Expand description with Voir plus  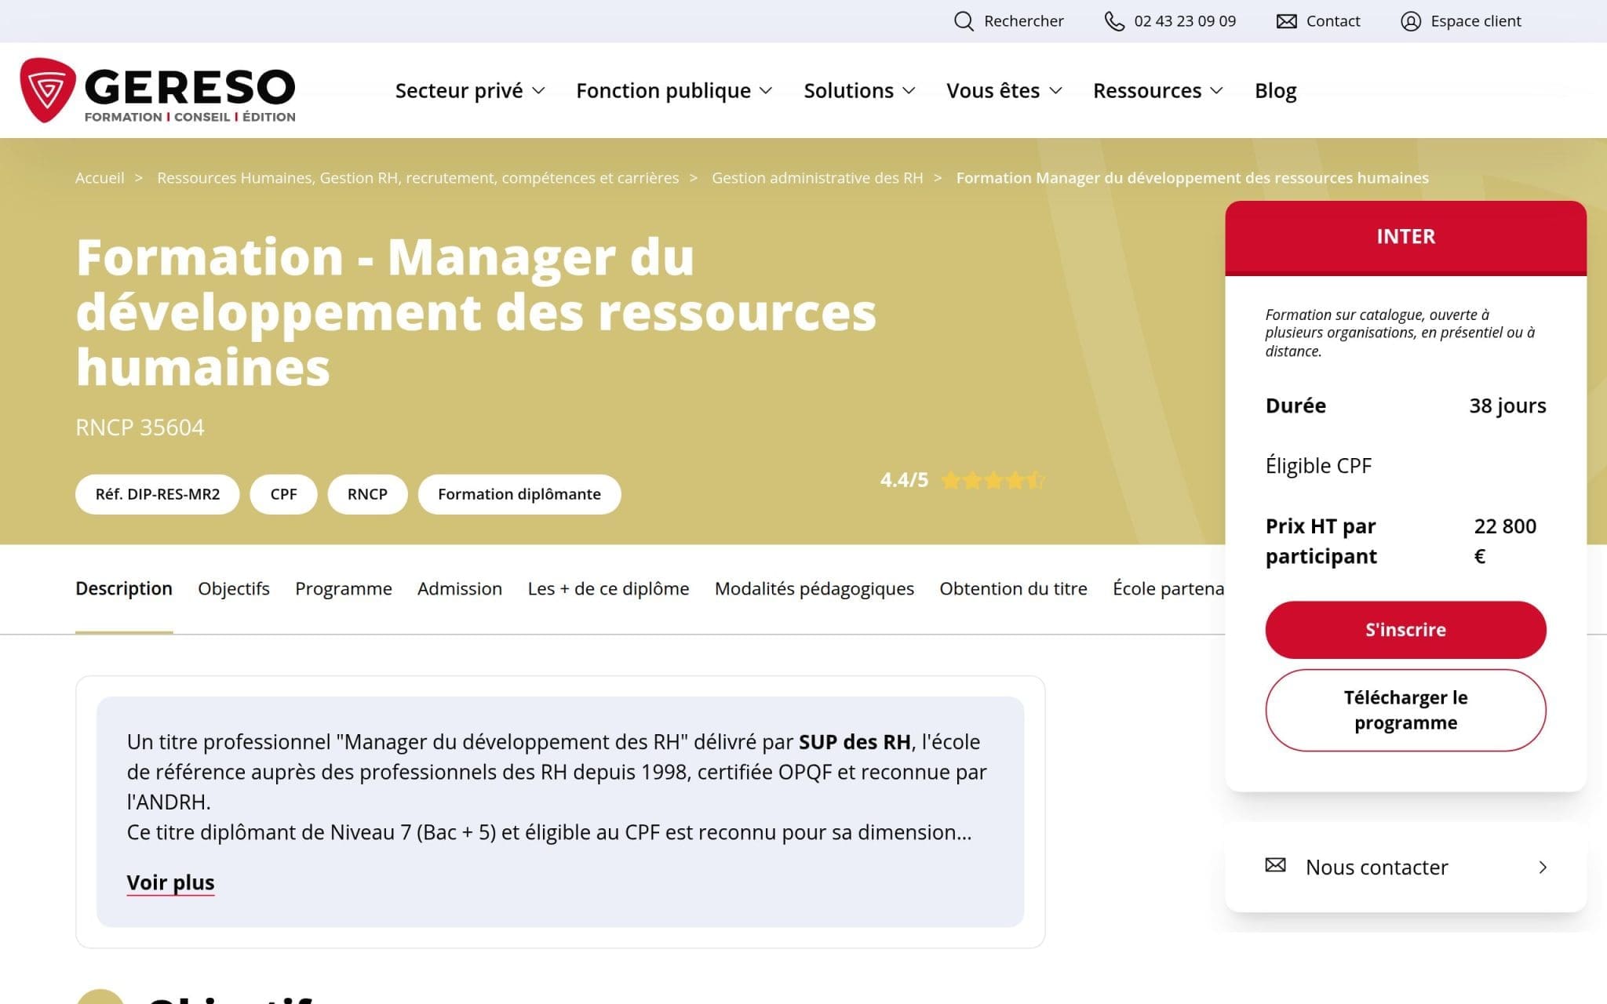[x=170, y=882]
